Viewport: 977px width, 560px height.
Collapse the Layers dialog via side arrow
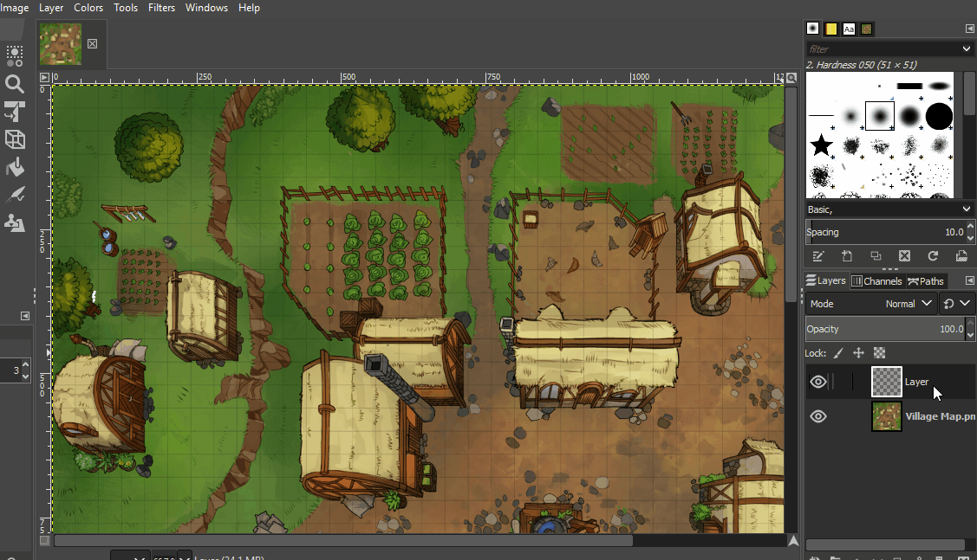(969, 280)
